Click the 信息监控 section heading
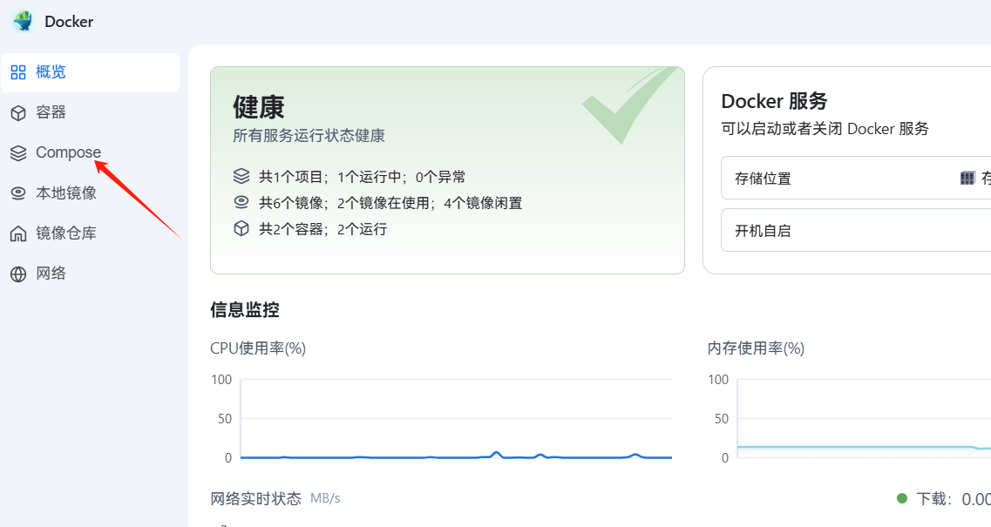 (245, 309)
